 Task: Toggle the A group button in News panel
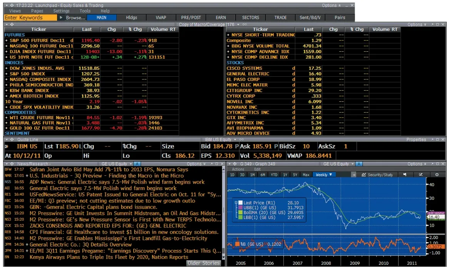[x=137, y=164]
